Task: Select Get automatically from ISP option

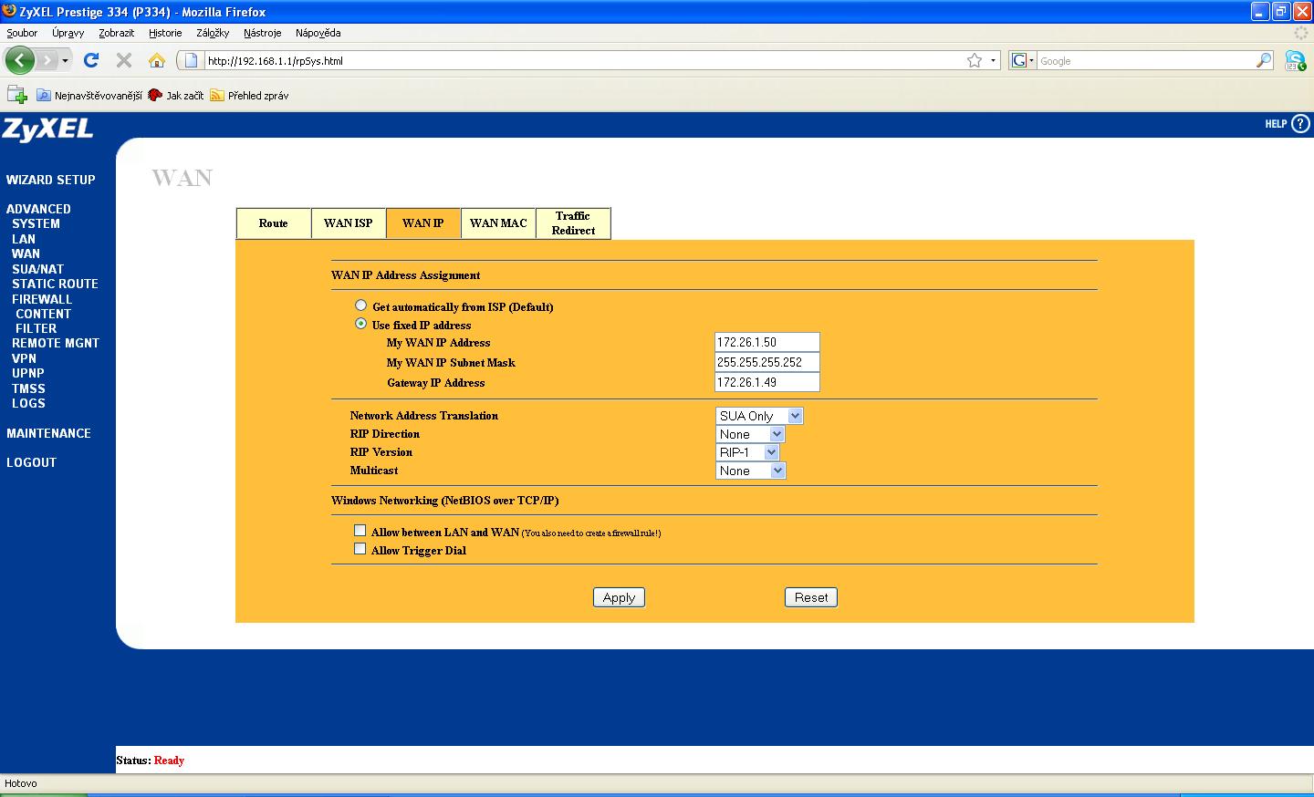Action: pos(361,306)
